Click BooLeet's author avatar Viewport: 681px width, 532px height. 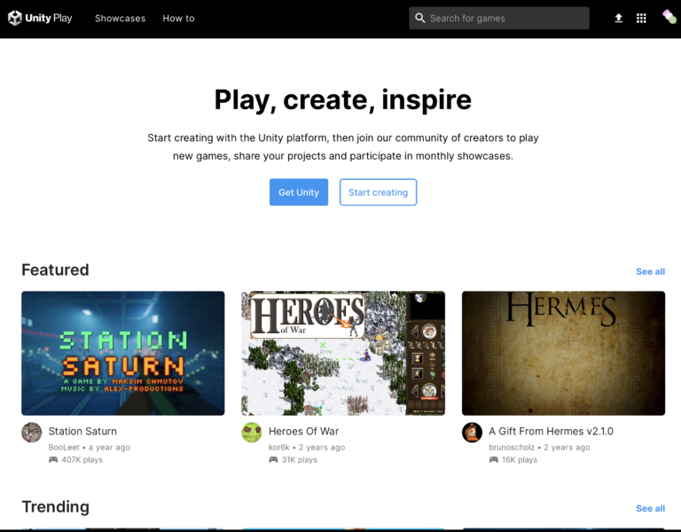point(32,432)
